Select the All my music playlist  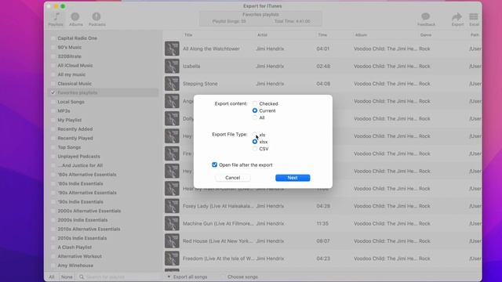(x=71, y=74)
